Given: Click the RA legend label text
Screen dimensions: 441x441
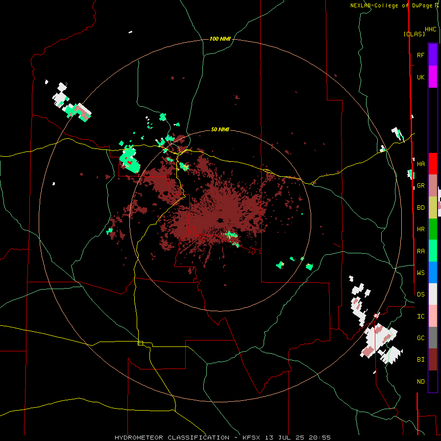Looking at the screenshot, I should [x=420, y=251].
